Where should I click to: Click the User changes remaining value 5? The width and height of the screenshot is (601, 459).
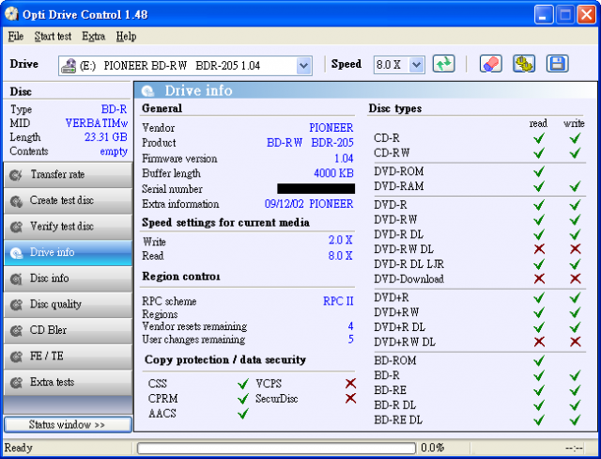[x=350, y=340]
